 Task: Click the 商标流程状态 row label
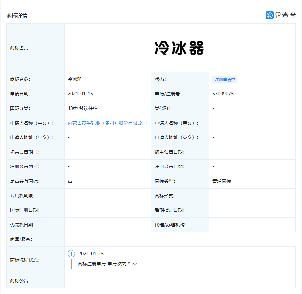coord(25,260)
